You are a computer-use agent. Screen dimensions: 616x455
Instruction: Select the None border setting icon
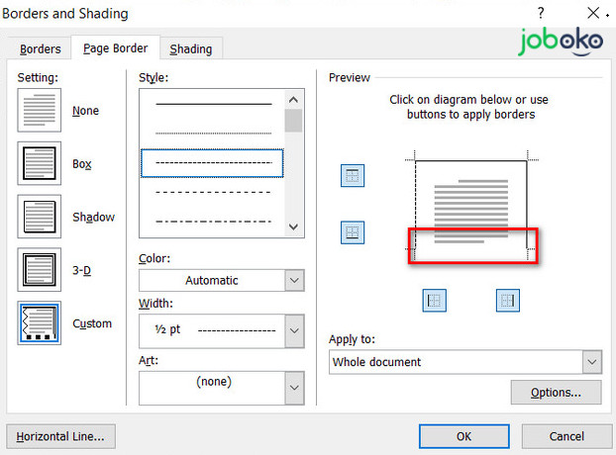(x=40, y=110)
